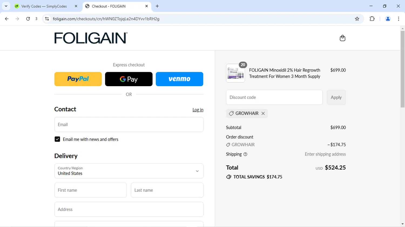Screen dimensions: 405x227
Task: Bookmark this page with the star icon
Action: pyautogui.click(x=357, y=19)
